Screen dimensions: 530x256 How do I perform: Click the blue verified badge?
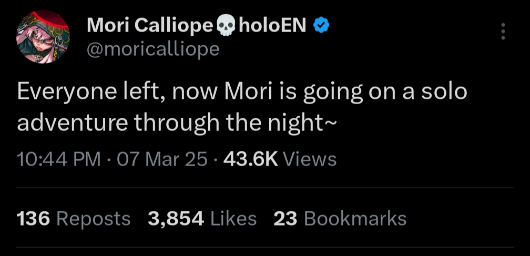point(320,25)
